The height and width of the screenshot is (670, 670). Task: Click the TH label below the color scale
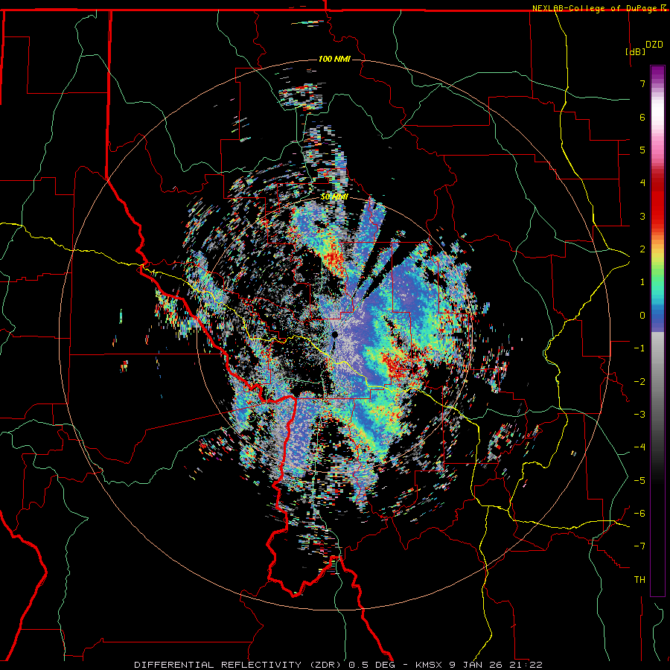coord(639,580)
